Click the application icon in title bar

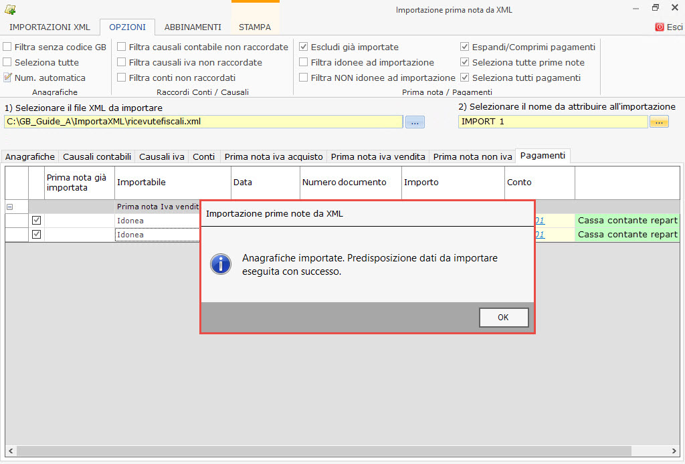10,9
